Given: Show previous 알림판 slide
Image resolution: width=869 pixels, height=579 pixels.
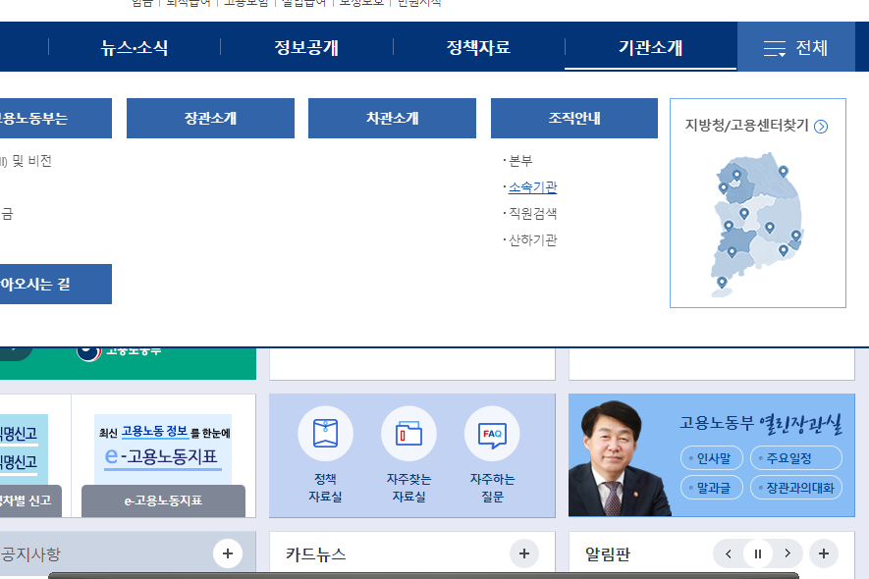Looking at the screenshot, I should click(x=729, y=553).
